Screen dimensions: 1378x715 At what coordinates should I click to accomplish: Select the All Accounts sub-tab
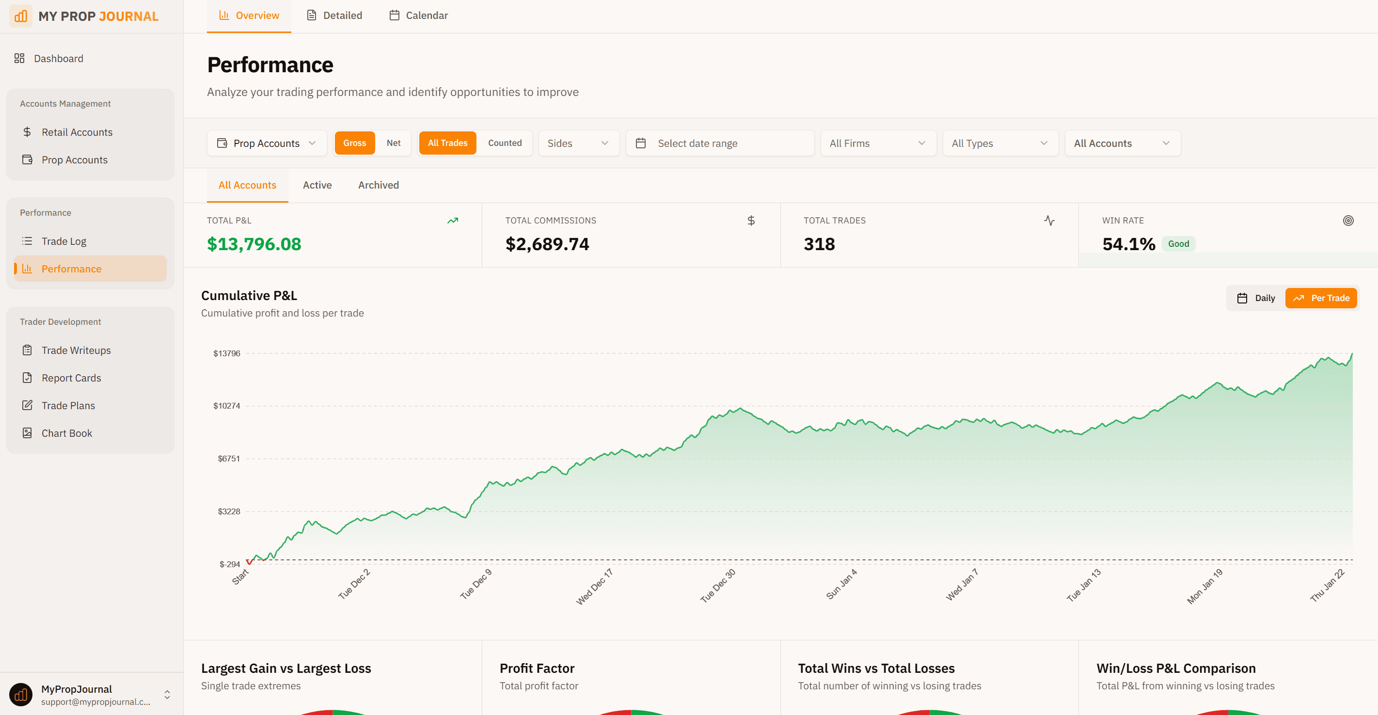point(247,185)
